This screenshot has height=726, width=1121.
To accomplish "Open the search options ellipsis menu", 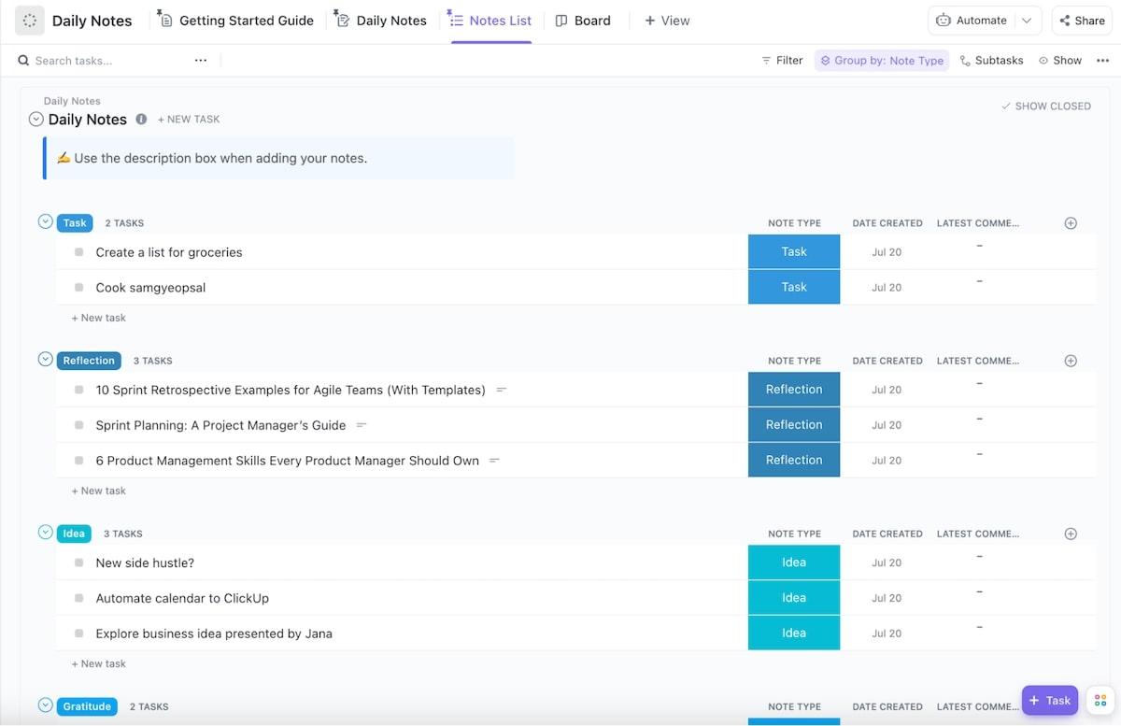I will [x=201, y=61].
